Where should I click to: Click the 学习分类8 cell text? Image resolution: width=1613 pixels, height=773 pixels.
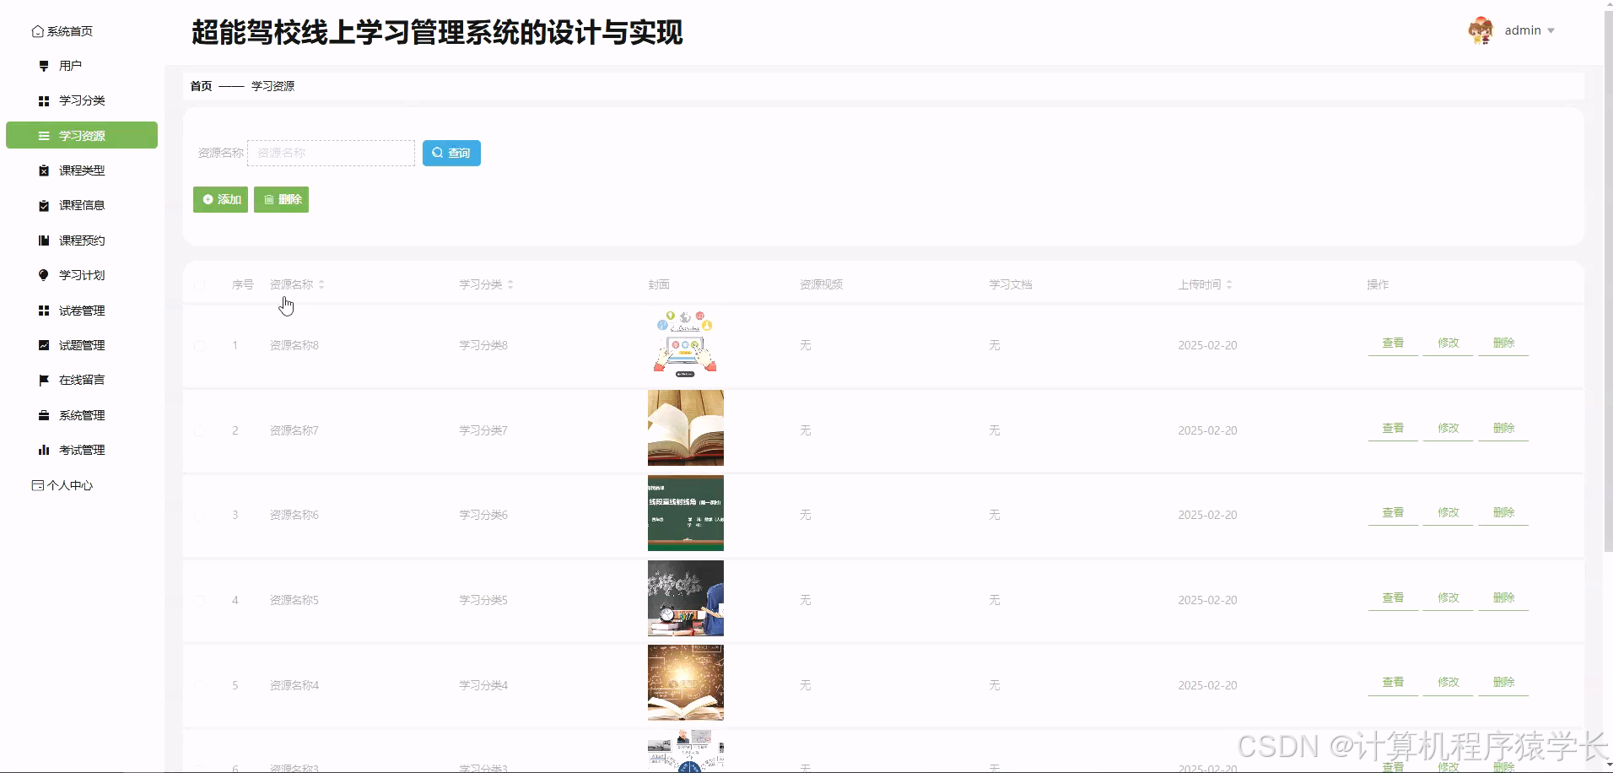pos(483,345)
